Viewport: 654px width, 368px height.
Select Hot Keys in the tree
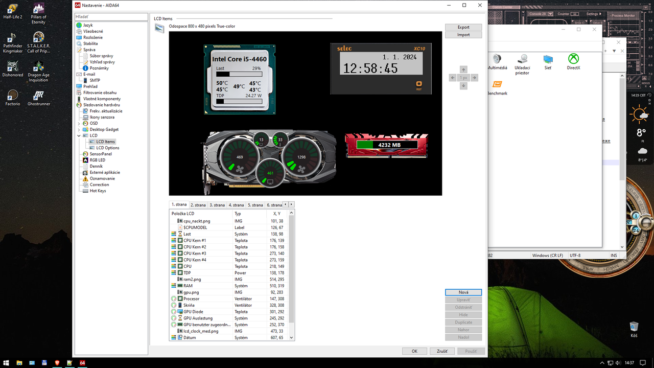coord(98,191)
